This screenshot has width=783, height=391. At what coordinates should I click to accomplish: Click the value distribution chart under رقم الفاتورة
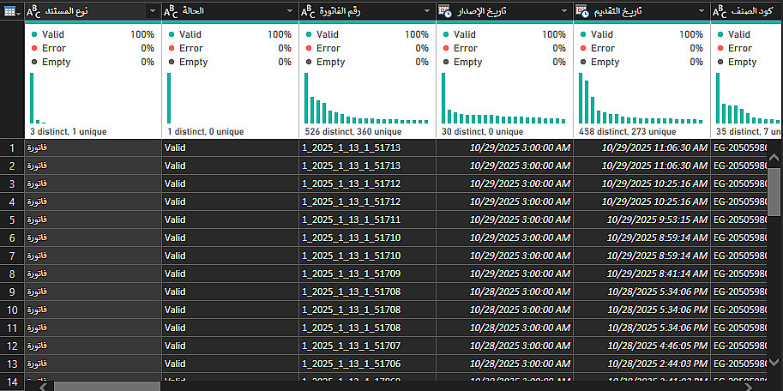[367, 99]
